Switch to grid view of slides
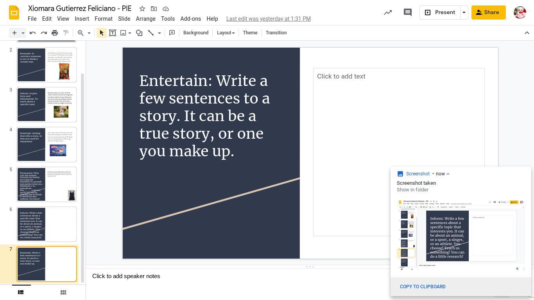534x300 pixels. coord(63,292)
